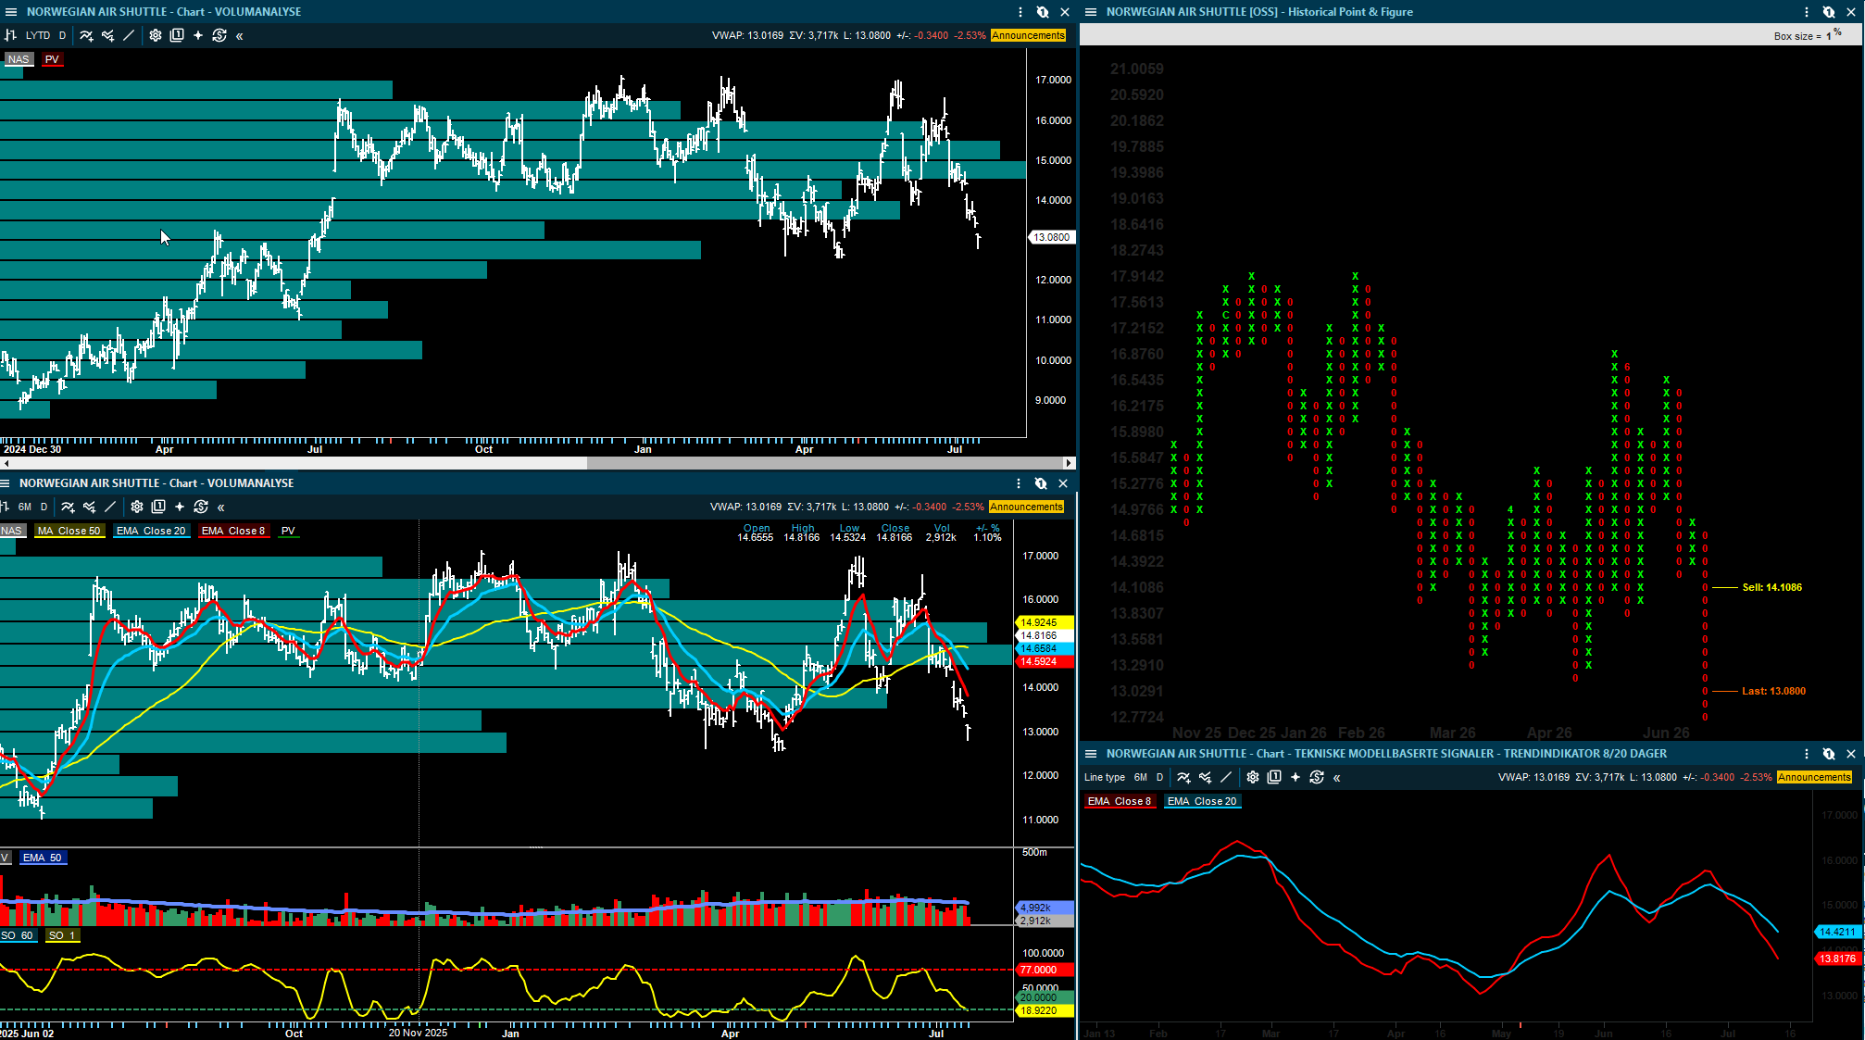Add indicator in Trendindikator chart toolbar

point(1183,777)
